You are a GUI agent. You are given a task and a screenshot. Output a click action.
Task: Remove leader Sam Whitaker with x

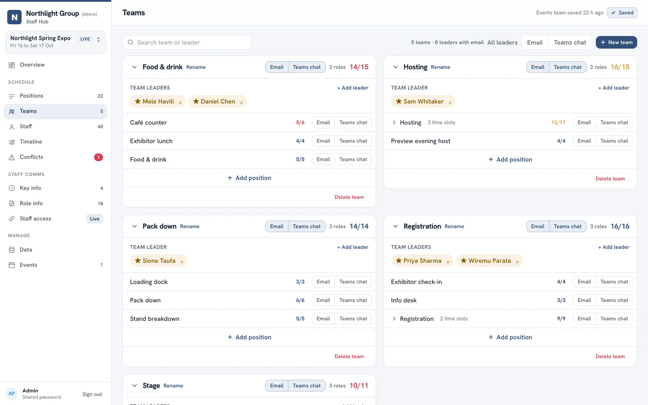pos(450,103)
